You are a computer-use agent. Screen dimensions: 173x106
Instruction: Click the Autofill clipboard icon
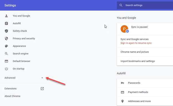pyautogui.click(x=6, y=23)
